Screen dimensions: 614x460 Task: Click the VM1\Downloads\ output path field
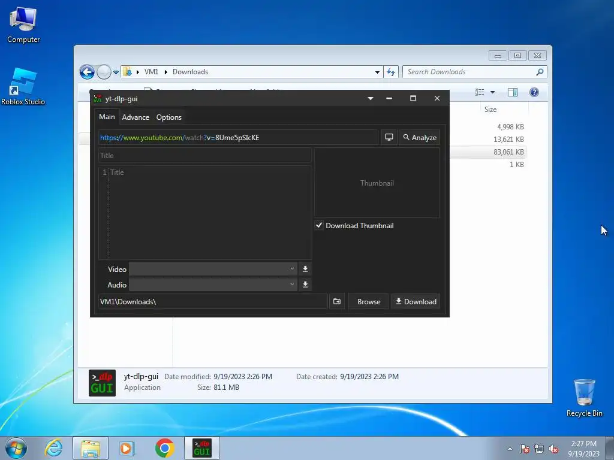(213, 302)
